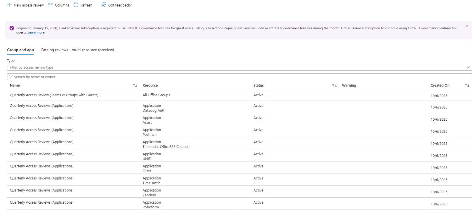
Task: Sort by Status column arrows
Action: click(334, 85)
